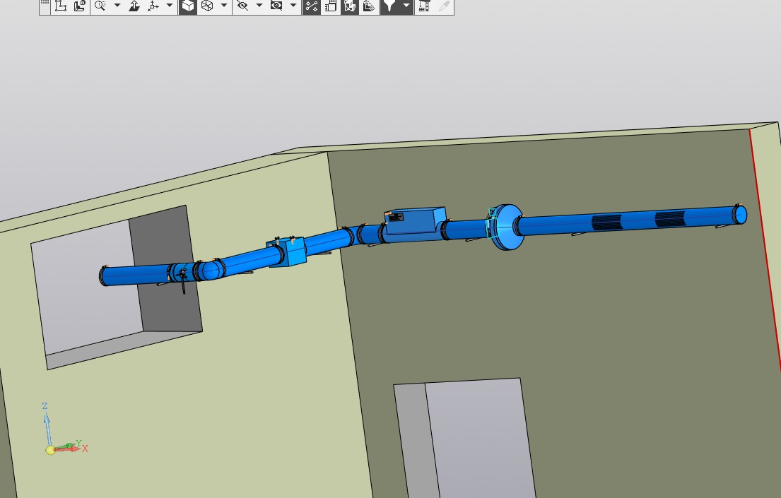Toggle the selection filter funnel button
Image resolution: width=781 pixels, height=498 pixels.
[x=389, y=6]
